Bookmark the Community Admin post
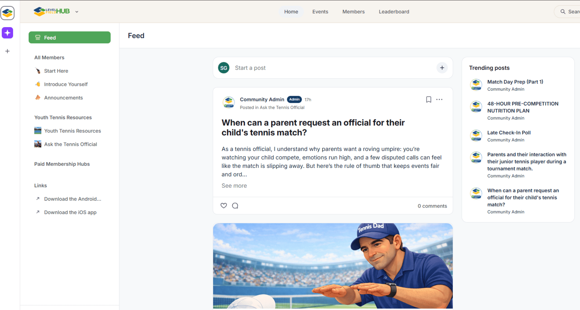This screenshot has height=310, width=580. point(428,99)
